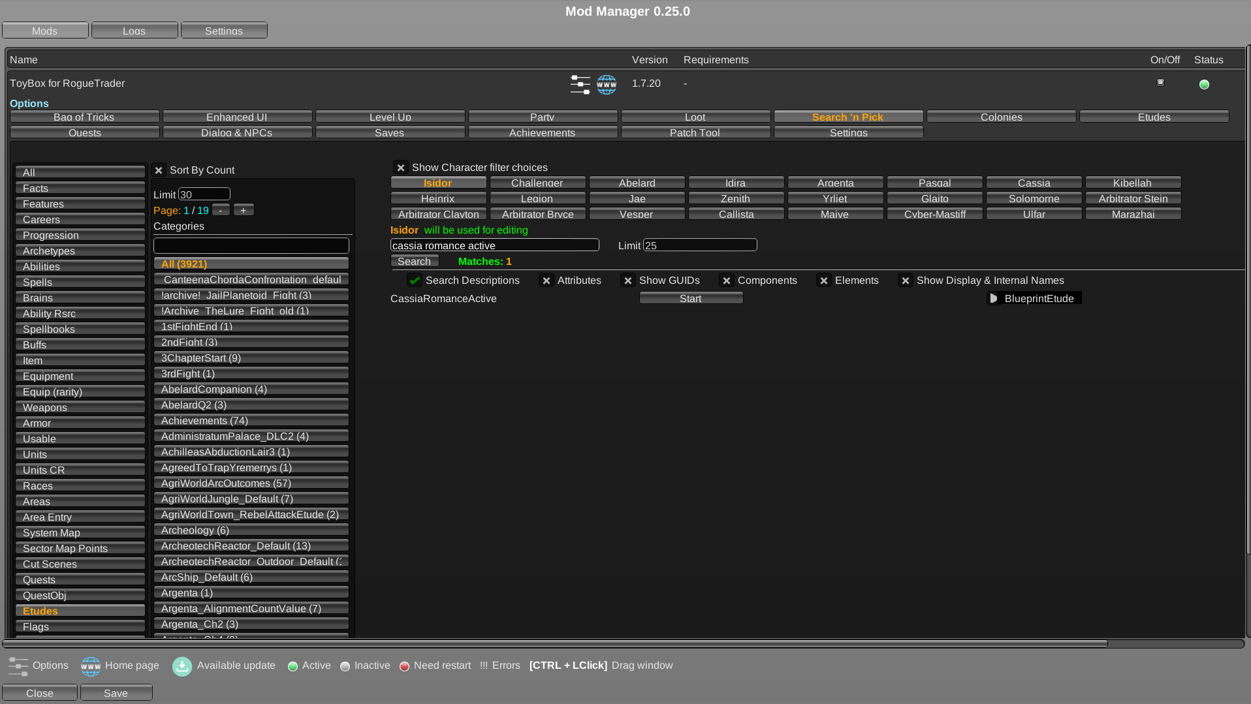Select ToyBox for RogueTrader mod row
This screenshot has height=704, width=1251.
[67, 84]
